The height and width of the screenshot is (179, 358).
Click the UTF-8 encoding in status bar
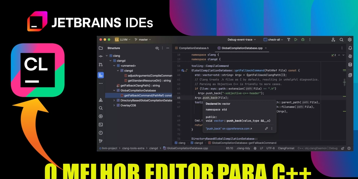tap(270, 148)
